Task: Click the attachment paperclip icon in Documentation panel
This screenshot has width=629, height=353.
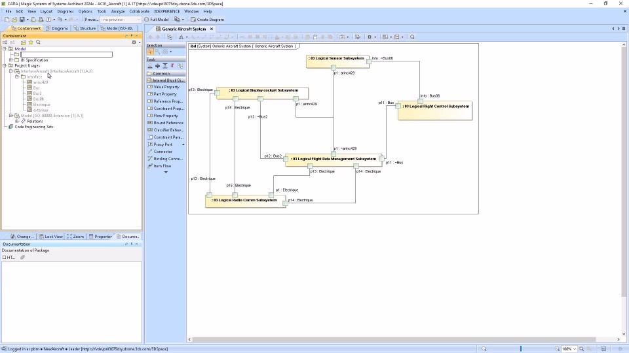Action: [x=22, y=258]
